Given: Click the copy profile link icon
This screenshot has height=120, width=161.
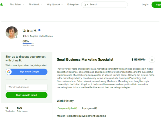Looking at the screenshot, I should (152, 60).
